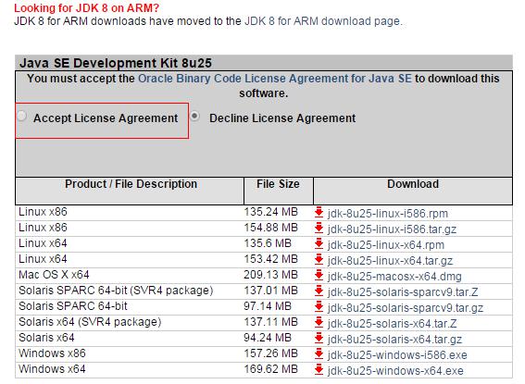Click the Java SE Development Kit 8u25 heading
Viewport: 525px width, 384px height.
click(116, 63)
